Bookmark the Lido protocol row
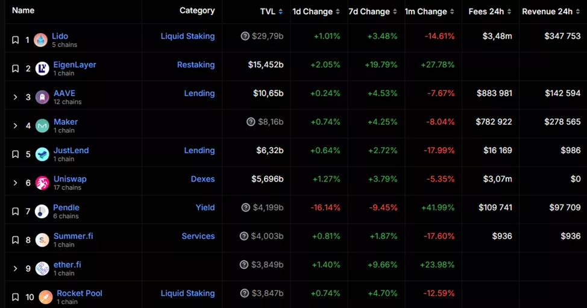Viewport: 587px width, 308px height. [x=16, y=40]
